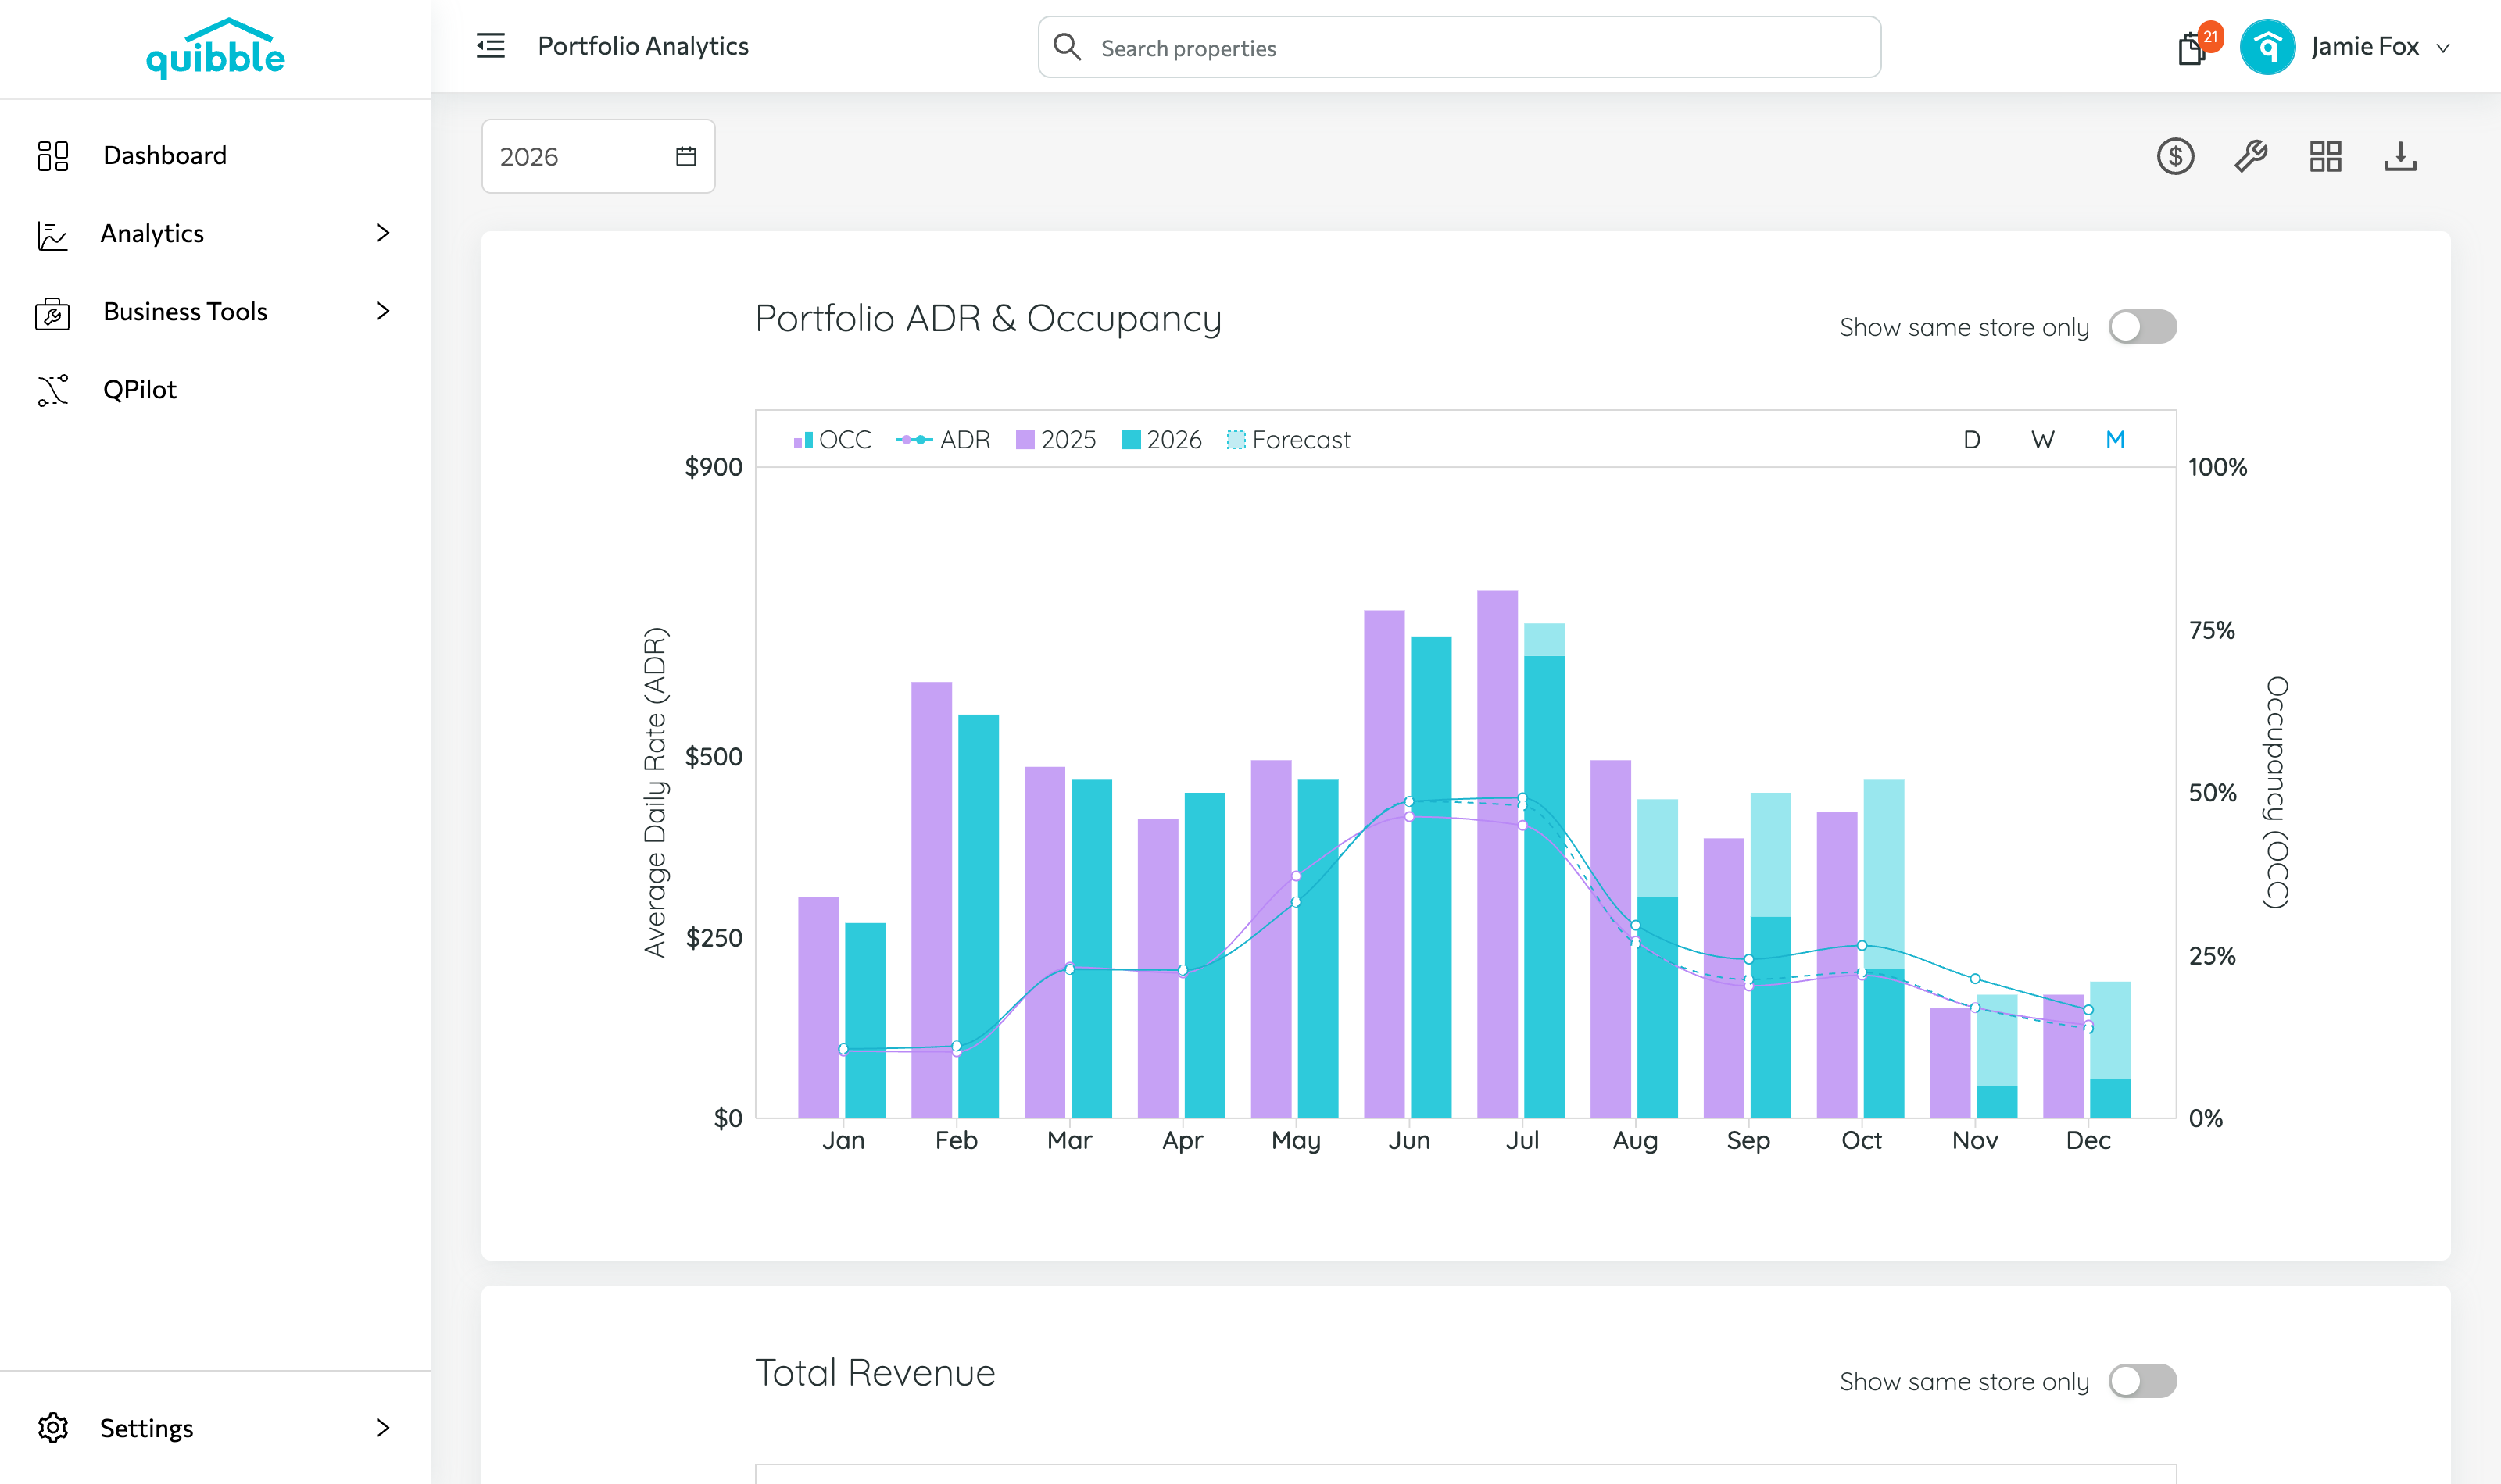
Task: Click the July 2025 purple bar
Action: [1497, 854]
